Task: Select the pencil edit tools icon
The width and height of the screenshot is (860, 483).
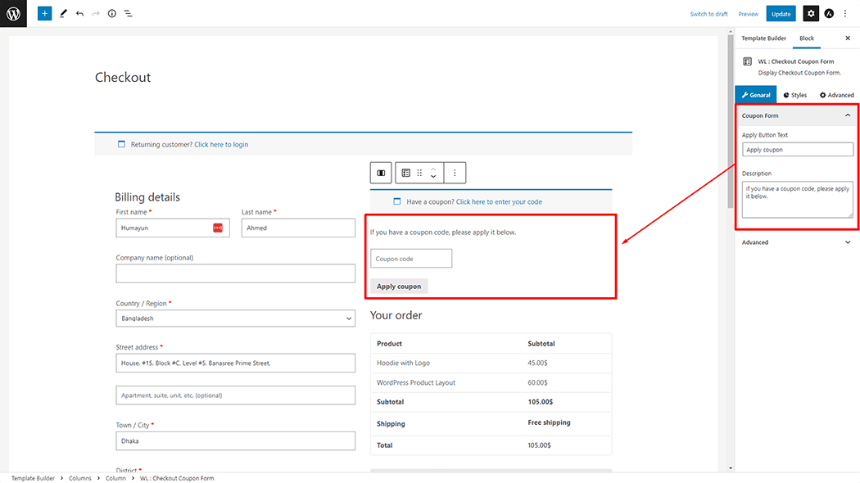Action: click(63, 14)
